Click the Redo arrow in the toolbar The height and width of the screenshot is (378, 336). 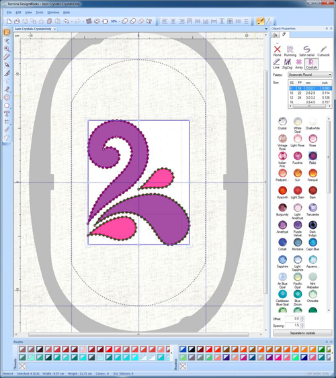click(x=77, y=21)
